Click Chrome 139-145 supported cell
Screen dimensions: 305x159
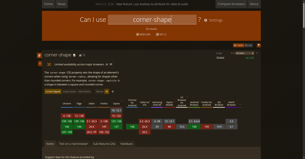pyautogui.click(x=67, y=121)
